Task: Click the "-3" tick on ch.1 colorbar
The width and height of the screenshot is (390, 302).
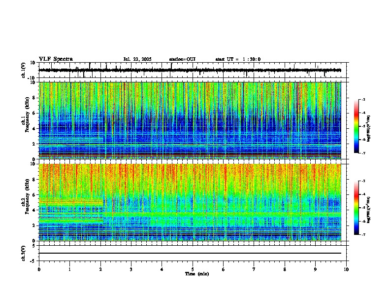Action: coord(363,99)
